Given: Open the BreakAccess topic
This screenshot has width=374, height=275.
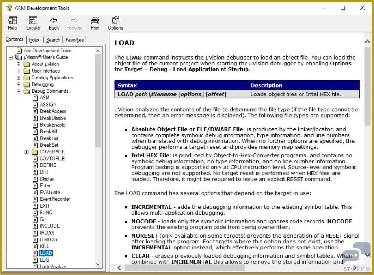Looking at the screenshot, I should [x=53, y=111].
